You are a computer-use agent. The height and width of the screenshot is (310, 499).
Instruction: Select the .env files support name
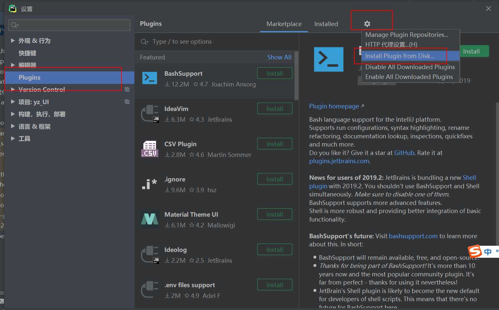click(x=189, y=285)
